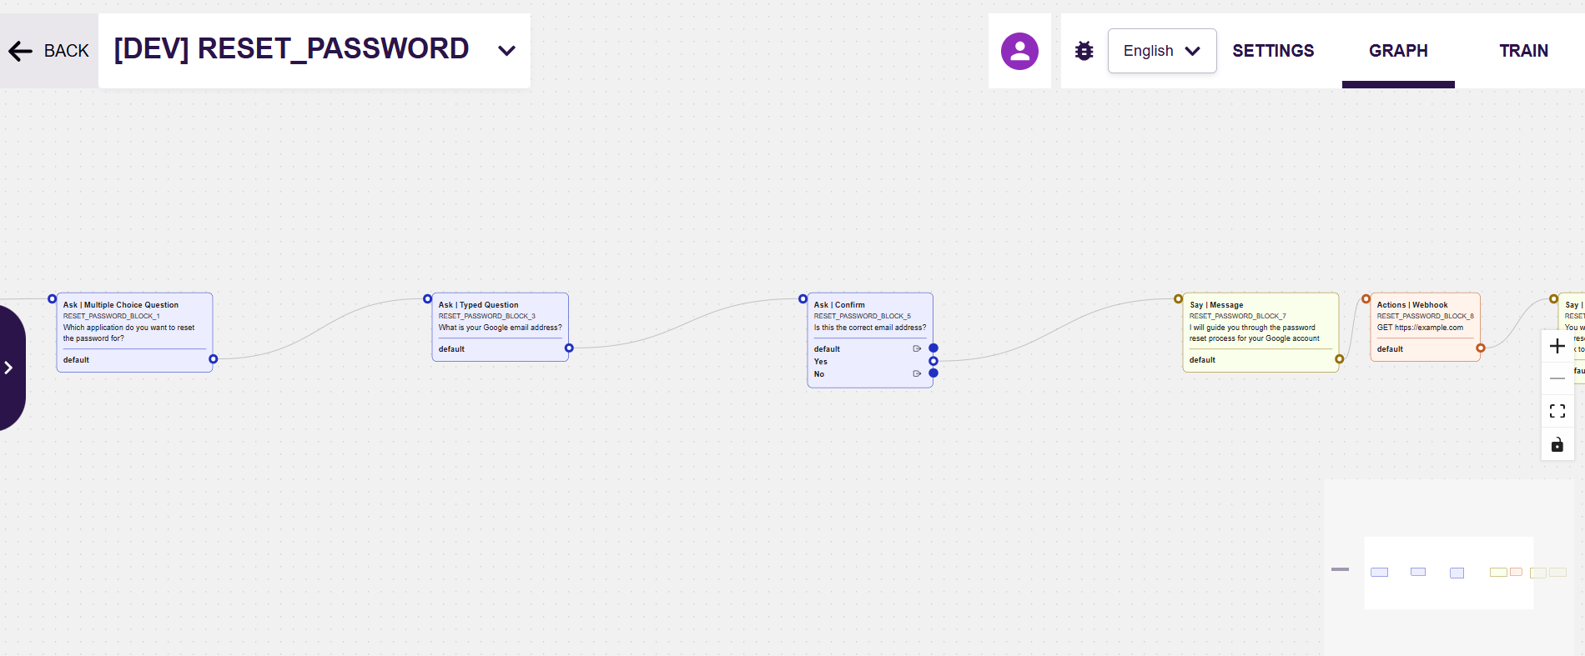The image size is (1585, 656).
Task: Zoom in with the plus button
Action: (x=1557, y=346)
